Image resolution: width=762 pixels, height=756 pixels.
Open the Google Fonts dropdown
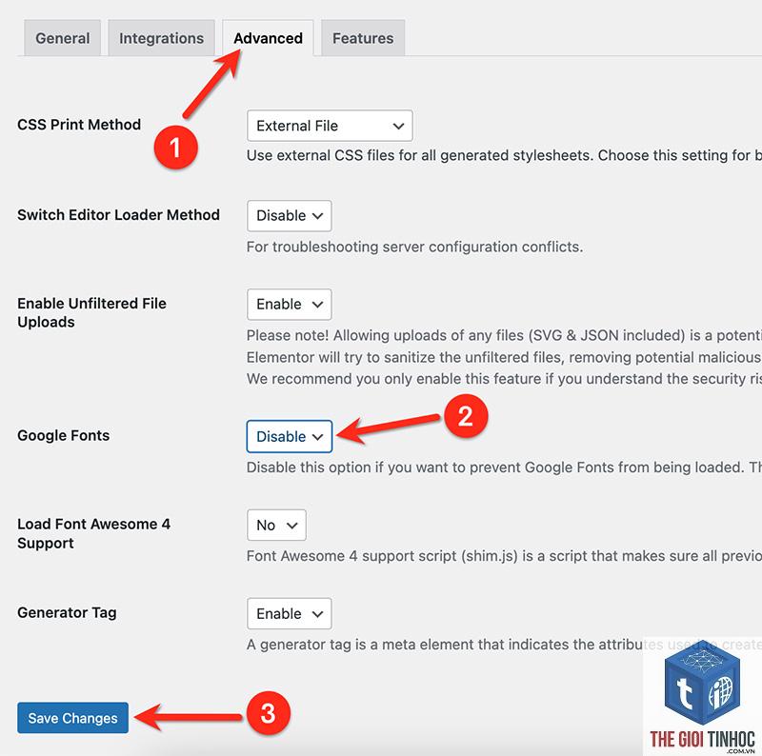(290, 436)
